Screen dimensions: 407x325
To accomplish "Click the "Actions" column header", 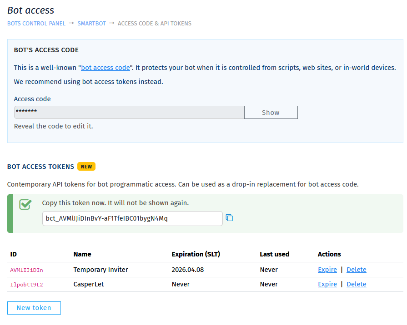I will [329, 254].
